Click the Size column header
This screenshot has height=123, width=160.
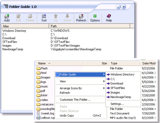[x=96, y=63]
